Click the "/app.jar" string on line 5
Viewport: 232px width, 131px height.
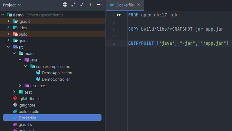tap(213, 43)
